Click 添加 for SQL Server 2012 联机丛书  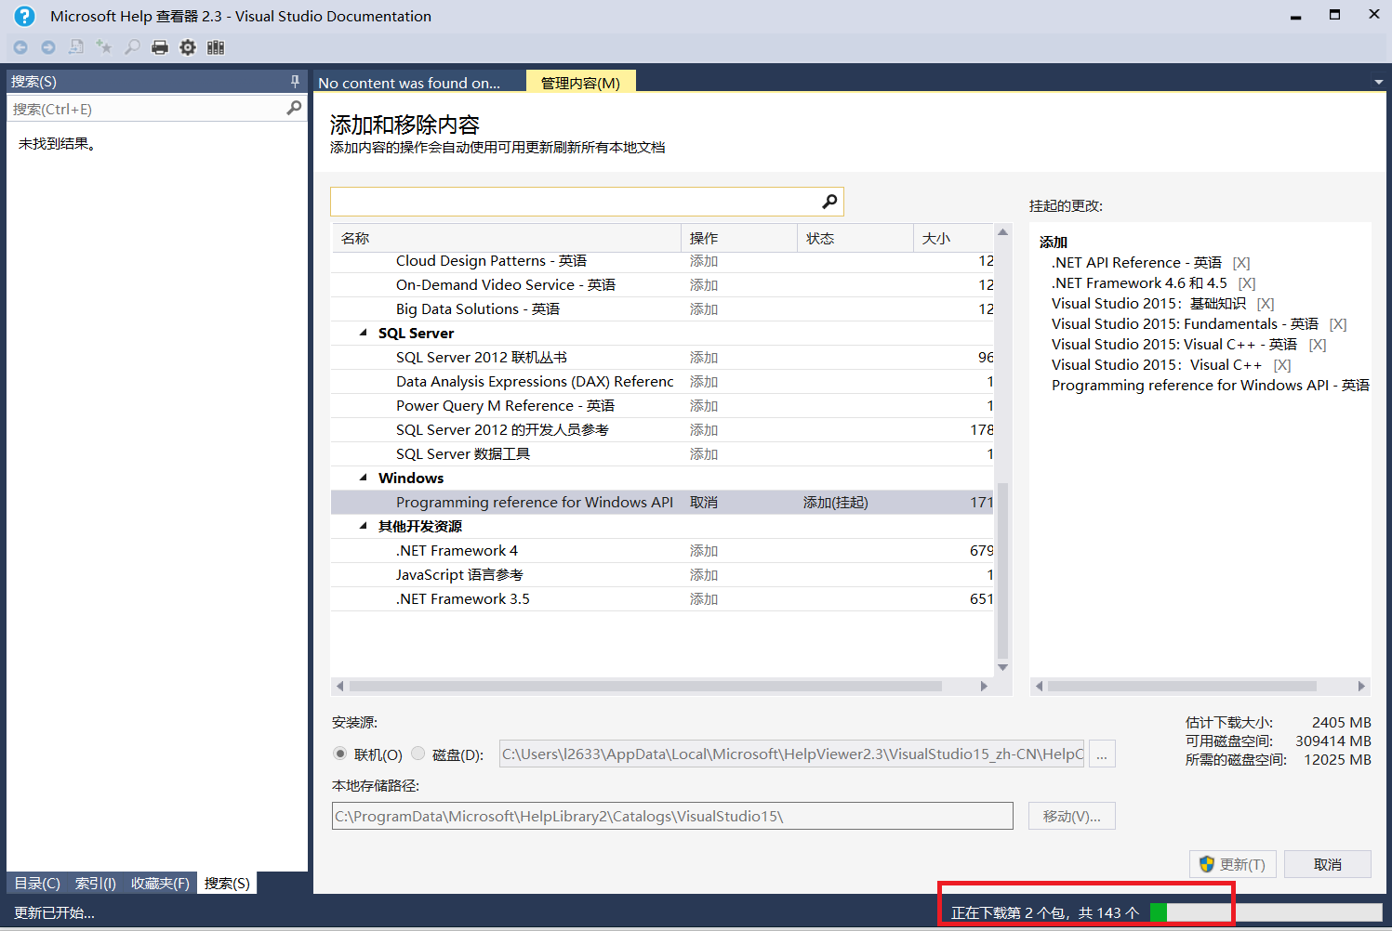pos(704,357)
